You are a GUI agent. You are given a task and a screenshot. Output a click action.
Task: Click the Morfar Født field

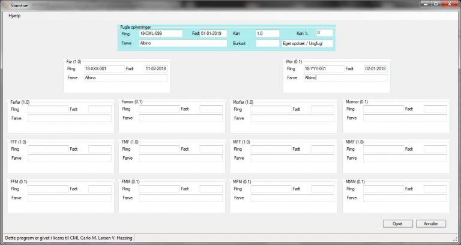coord(322,109)
